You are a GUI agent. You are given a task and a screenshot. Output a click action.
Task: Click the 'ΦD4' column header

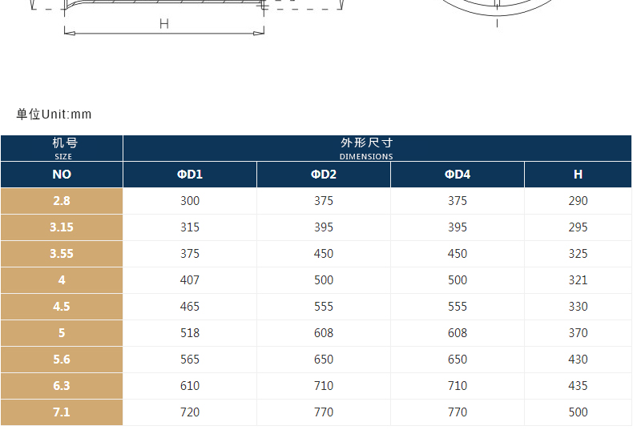(x=458, y=175)
